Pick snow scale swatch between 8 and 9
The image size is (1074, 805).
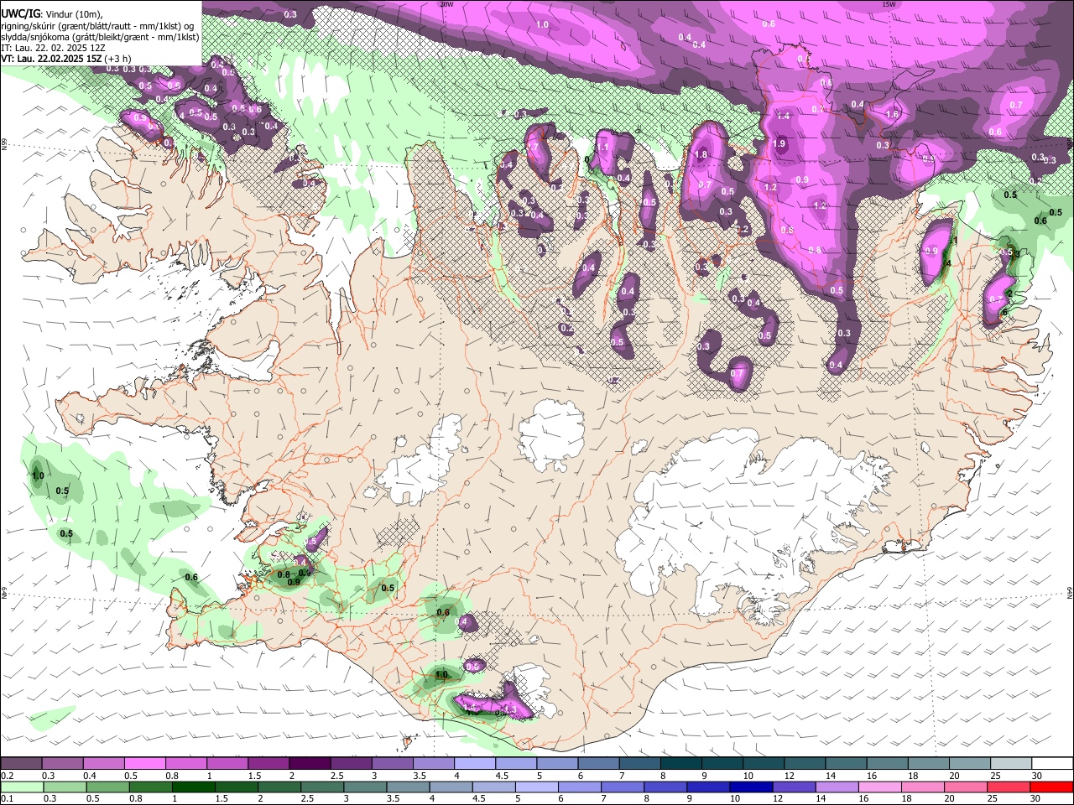point(681,763)
